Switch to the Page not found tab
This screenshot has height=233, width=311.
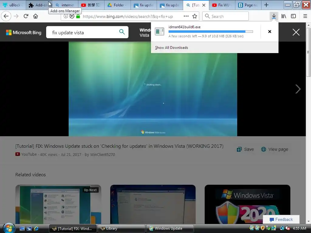pos(248,5)
